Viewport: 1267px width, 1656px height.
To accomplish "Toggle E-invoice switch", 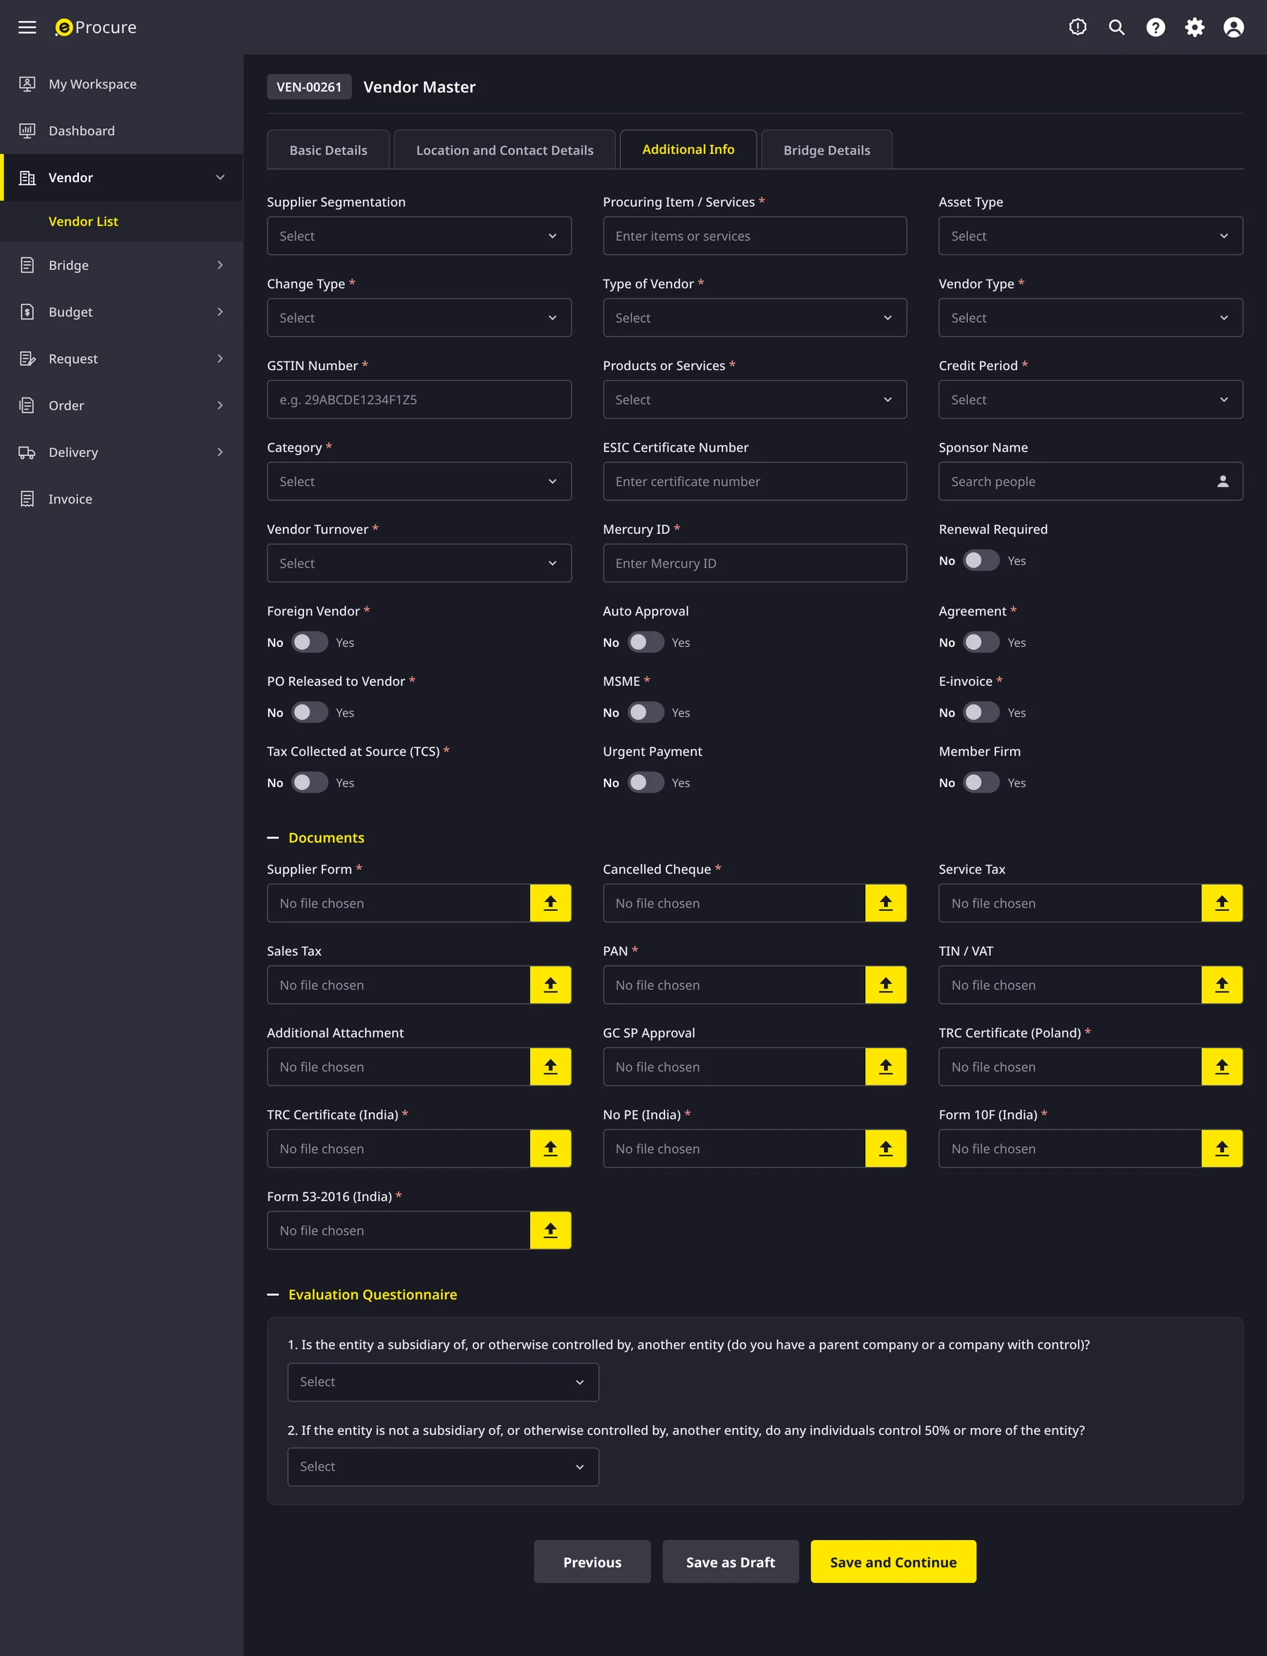I will click(981, 713).
